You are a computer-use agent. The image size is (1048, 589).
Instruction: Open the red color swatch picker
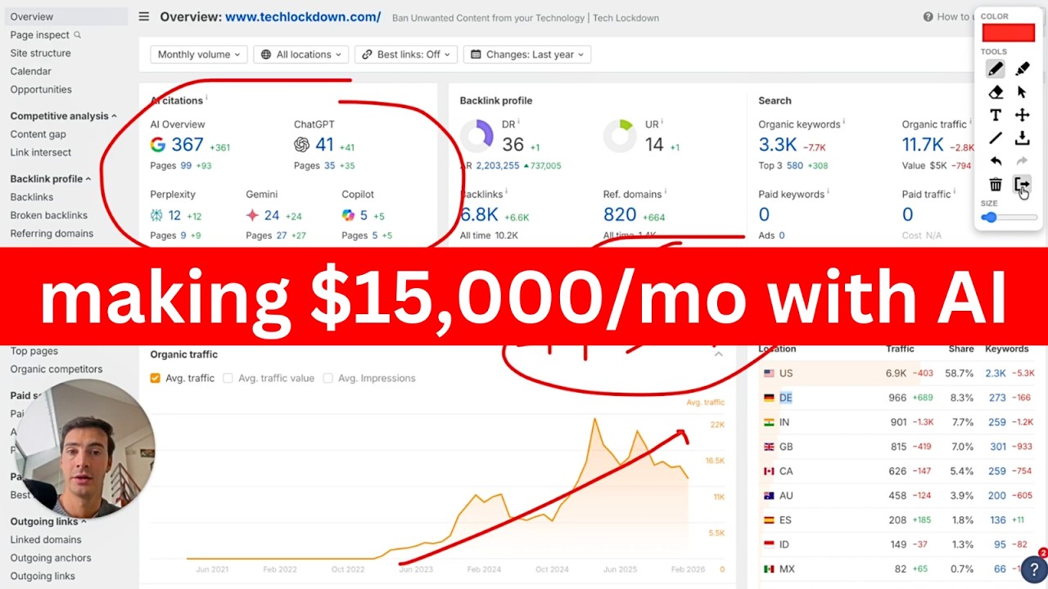tap(1009, 33)
